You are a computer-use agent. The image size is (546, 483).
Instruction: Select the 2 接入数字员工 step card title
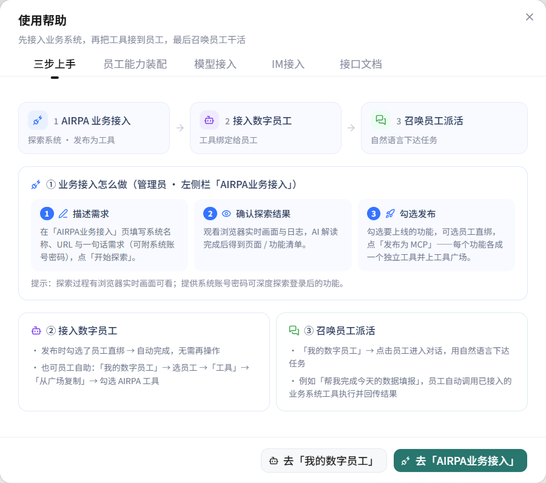pos(258,121)
